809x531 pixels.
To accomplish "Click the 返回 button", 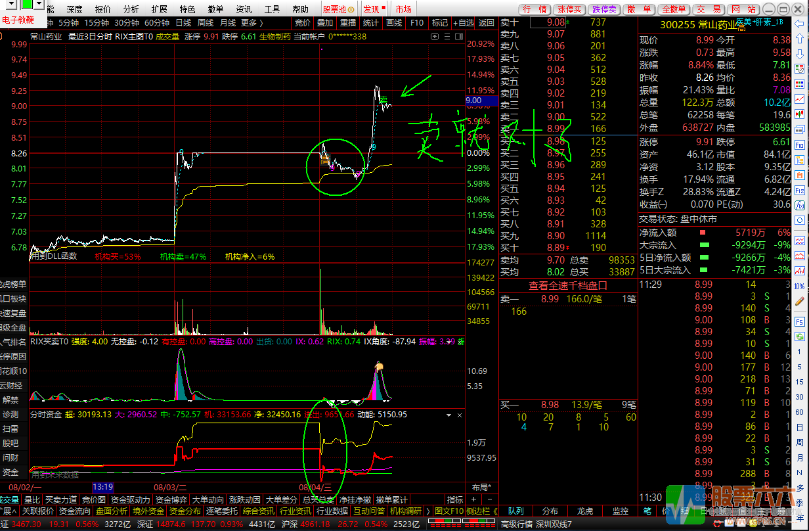I will [487, 22].
